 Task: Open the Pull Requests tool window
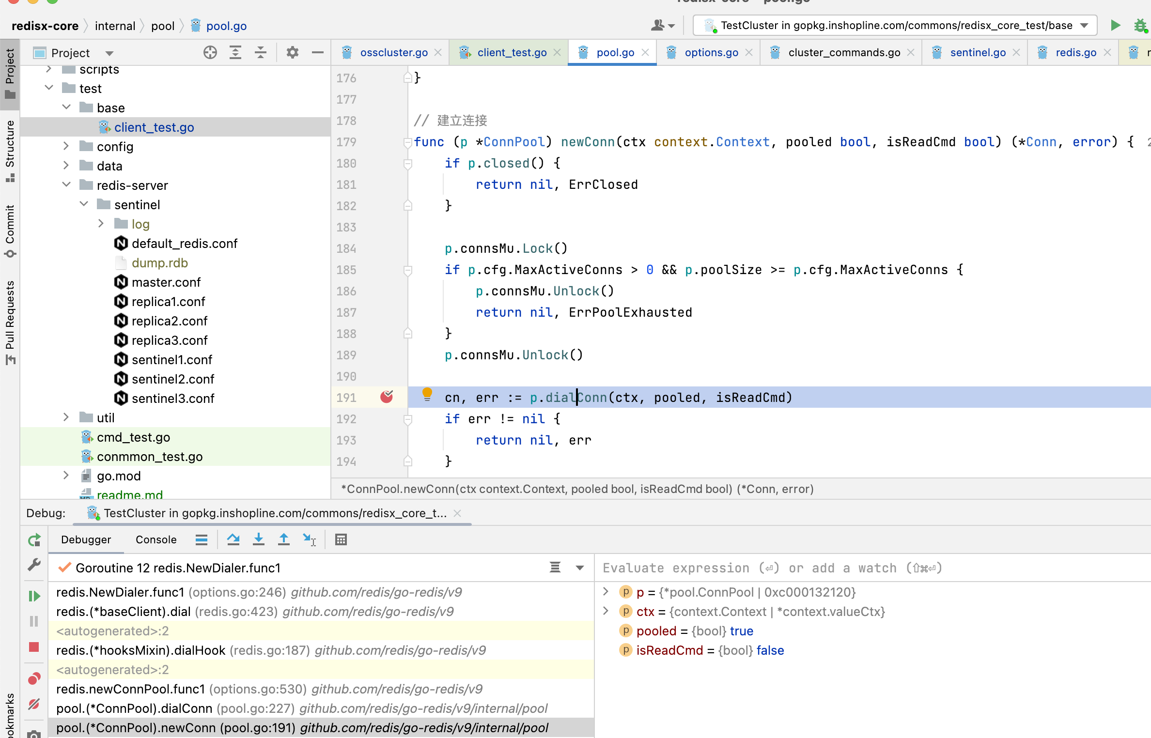[x=10, y=322]
